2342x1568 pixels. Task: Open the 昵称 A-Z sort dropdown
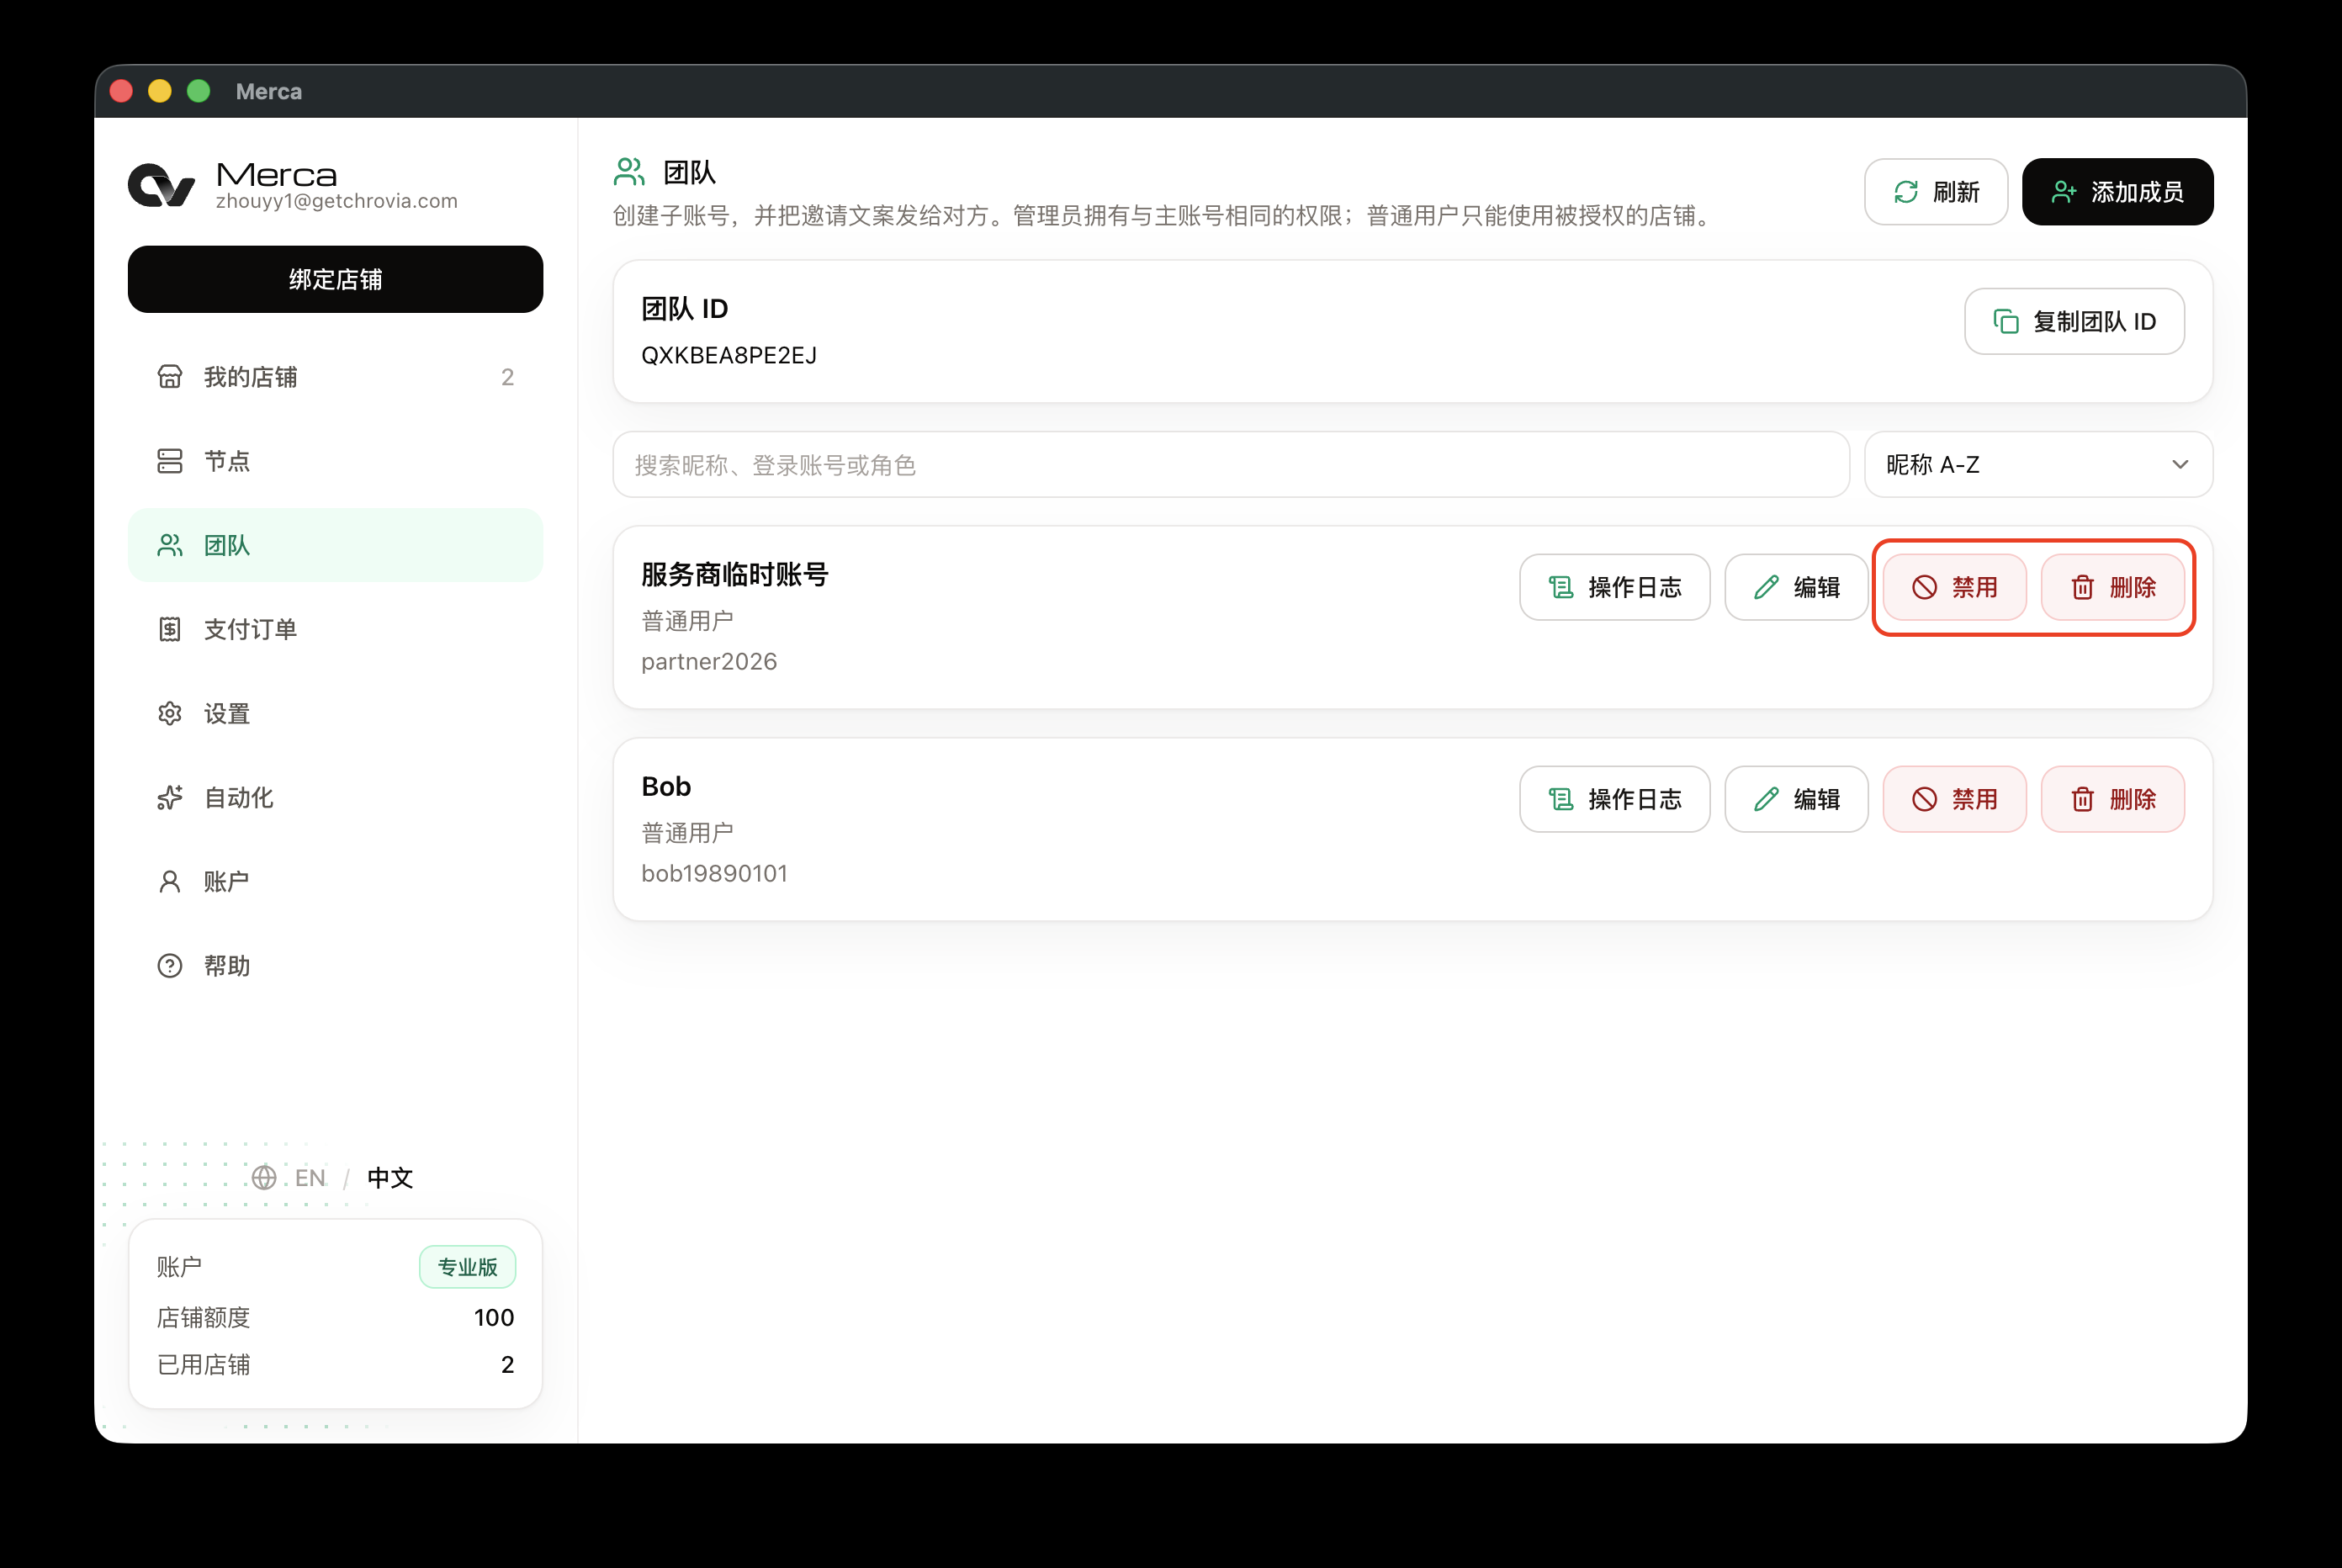pyautogui.click(x=2038, y=464)
